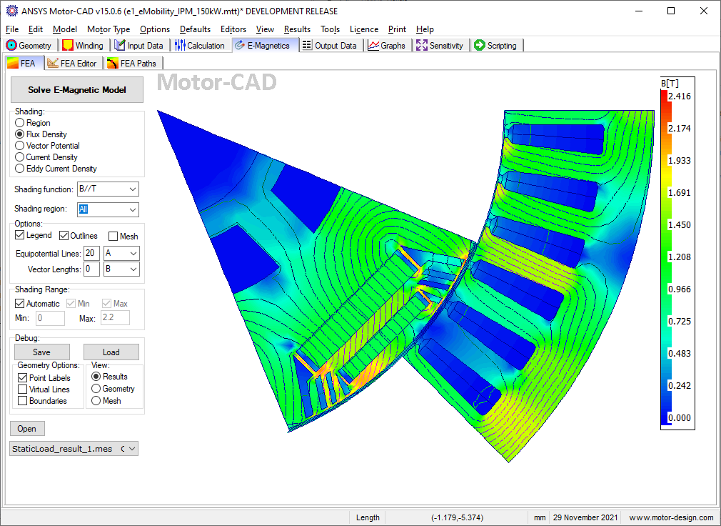The width and height of the screenshot is (721, 526).
Task: Click www.motor-design.com in status bar
Action: pyautogui.click(x=671, y=517)
